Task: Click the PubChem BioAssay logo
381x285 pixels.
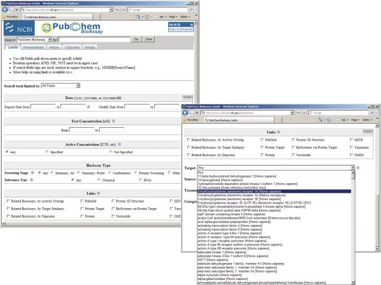Action: 72,28
